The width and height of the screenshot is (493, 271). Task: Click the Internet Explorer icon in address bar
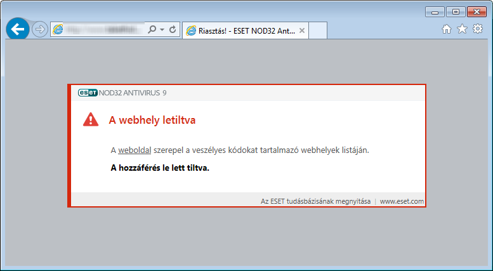(58, 30)
